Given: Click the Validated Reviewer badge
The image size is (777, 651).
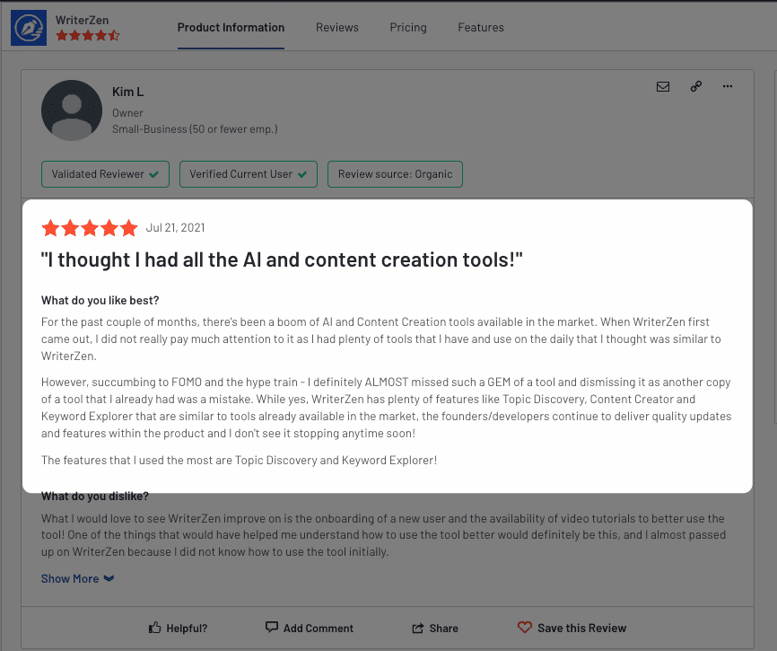Looking at the screenshot, I should (x=105, y=174).
